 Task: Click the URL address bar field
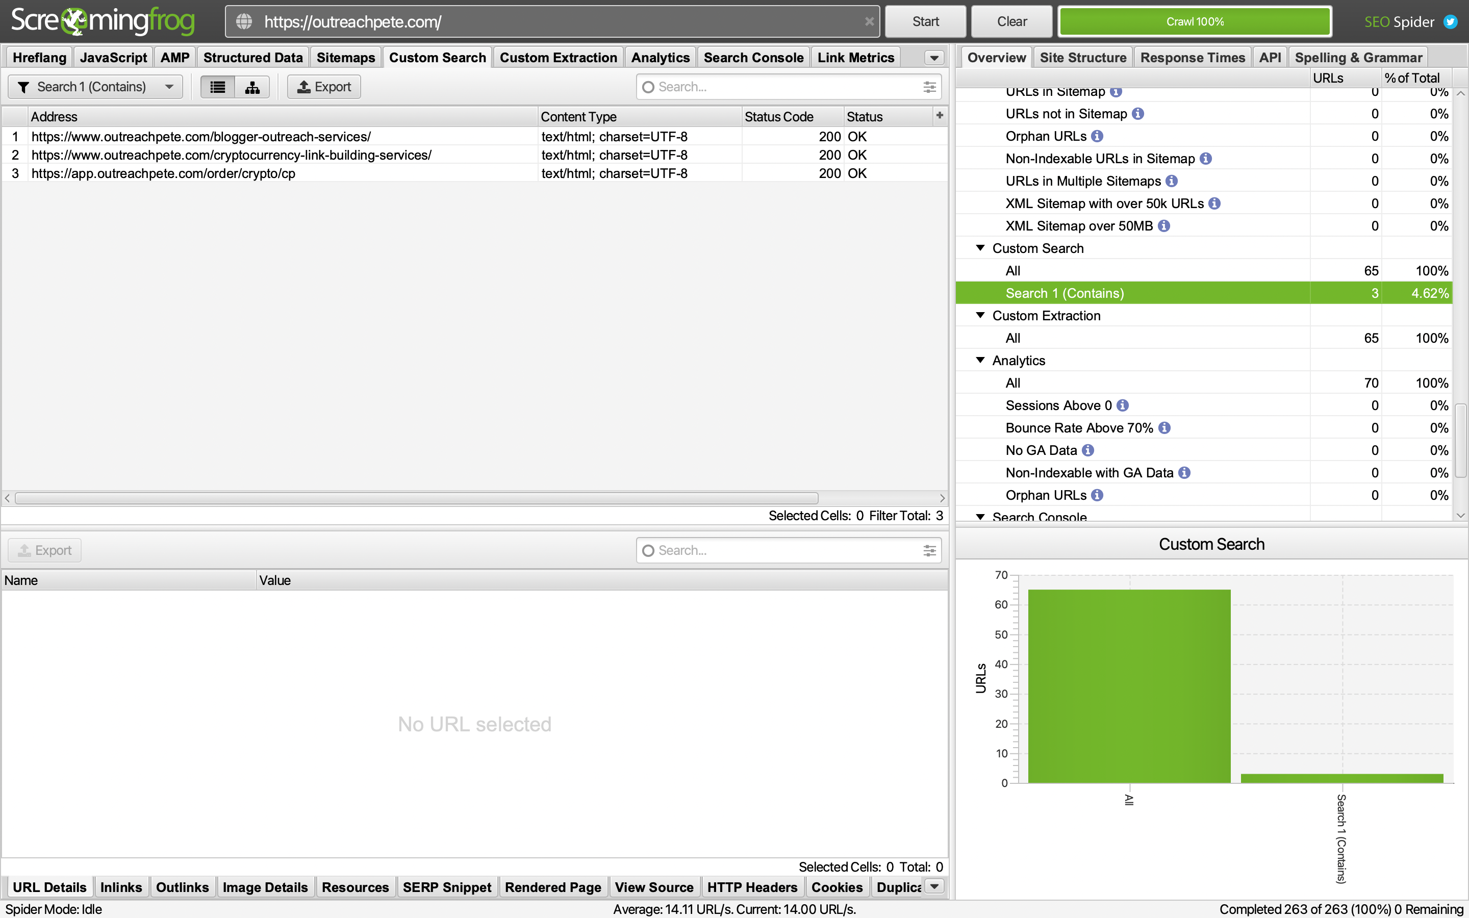[552, 22]
